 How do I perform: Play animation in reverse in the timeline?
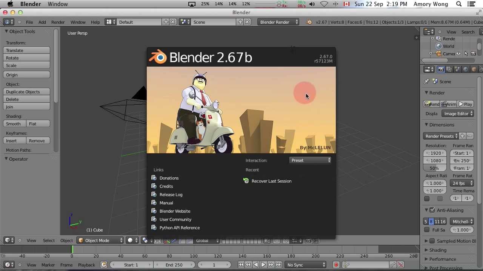256,265
